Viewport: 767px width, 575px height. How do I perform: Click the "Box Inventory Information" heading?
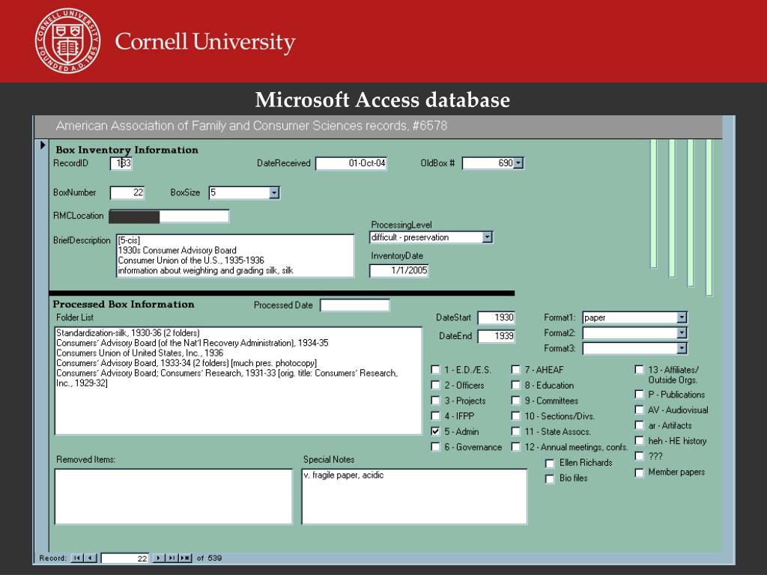point(127,150)
